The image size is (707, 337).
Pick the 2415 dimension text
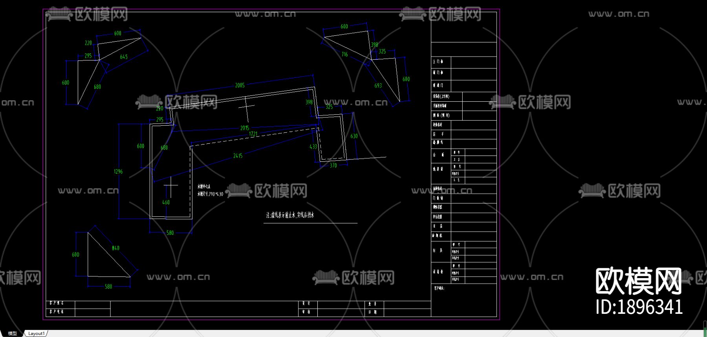pos(238,156)
